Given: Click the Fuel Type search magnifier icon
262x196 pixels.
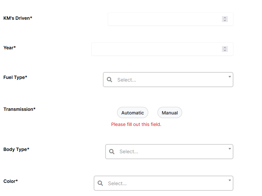Looking at the screenshot, I should tap(110, 80).
